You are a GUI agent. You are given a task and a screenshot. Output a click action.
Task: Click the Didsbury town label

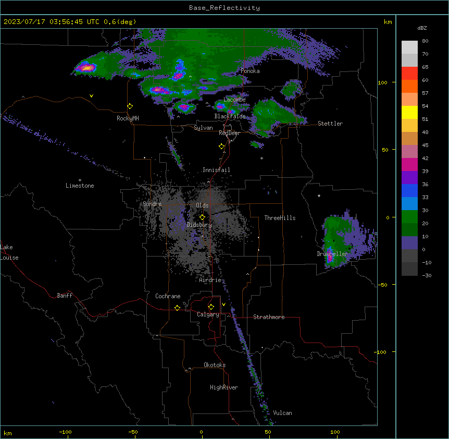pos(199,225)
